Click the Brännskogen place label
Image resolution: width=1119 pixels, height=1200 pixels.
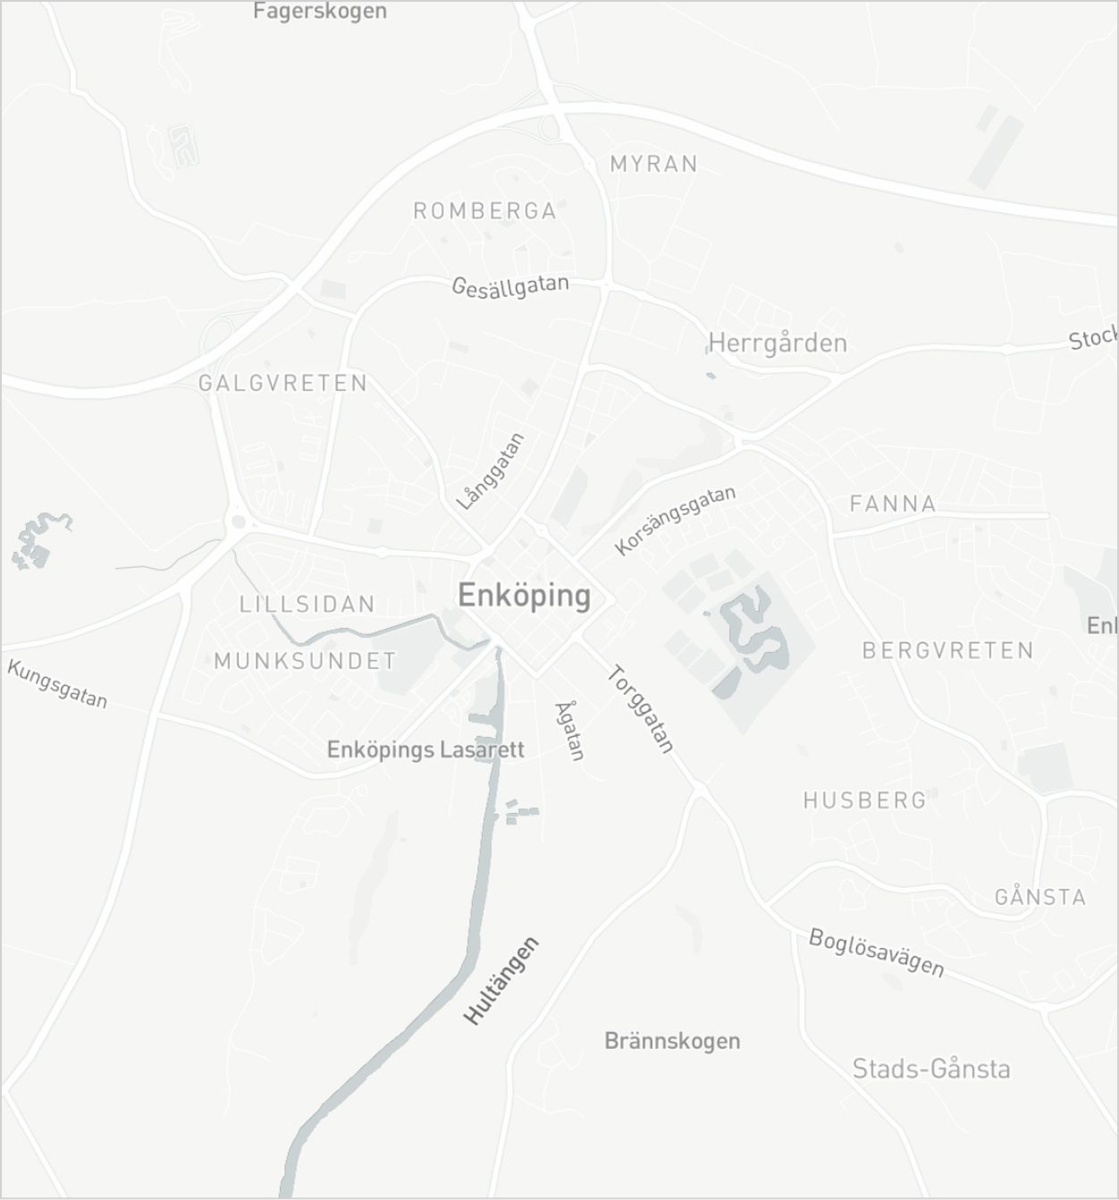pos(672,1041)
